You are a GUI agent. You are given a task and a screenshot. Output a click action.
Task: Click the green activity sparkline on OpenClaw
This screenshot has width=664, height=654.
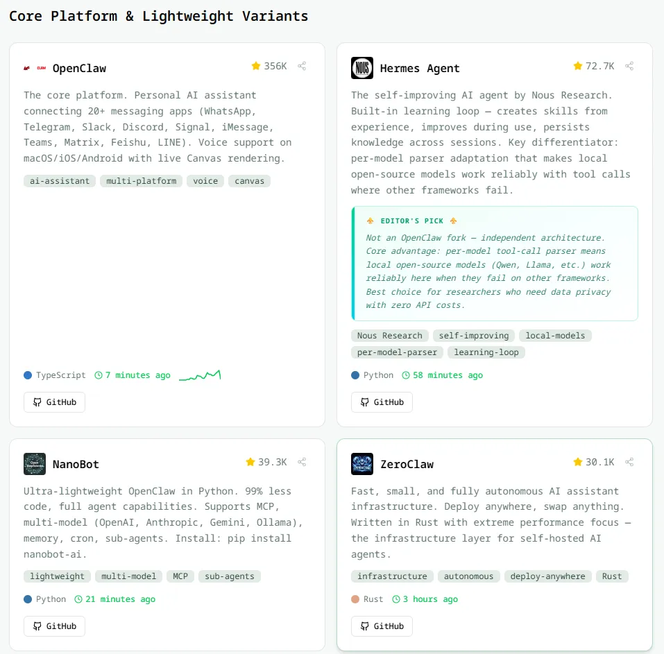pyautogui.click(x=200, y=375)
